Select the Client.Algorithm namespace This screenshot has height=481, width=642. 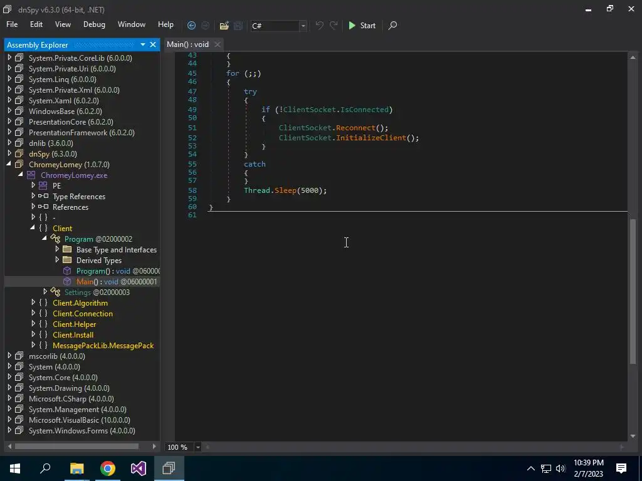80,303
